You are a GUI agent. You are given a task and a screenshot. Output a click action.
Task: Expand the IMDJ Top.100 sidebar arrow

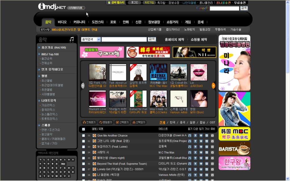(x=39, y=54)
